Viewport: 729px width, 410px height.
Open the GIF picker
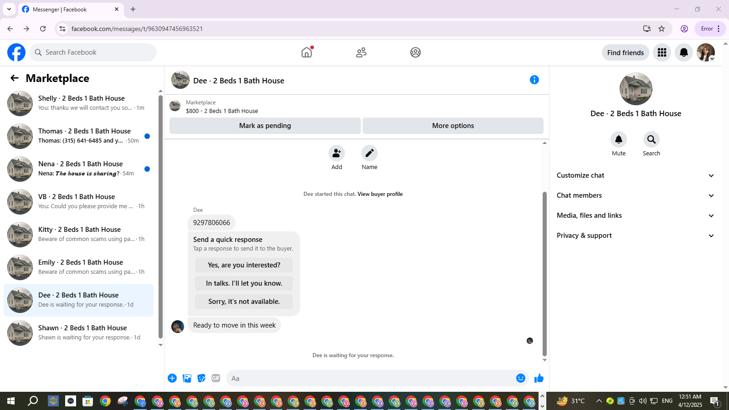216,378
